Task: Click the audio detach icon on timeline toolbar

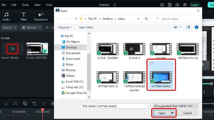Action: tap(15, 104)
